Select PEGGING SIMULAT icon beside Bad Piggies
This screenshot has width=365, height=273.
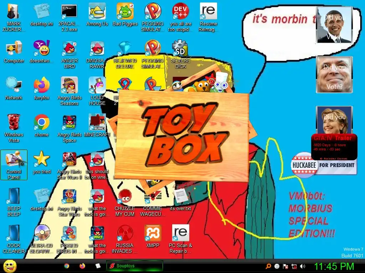coord(153,17)
